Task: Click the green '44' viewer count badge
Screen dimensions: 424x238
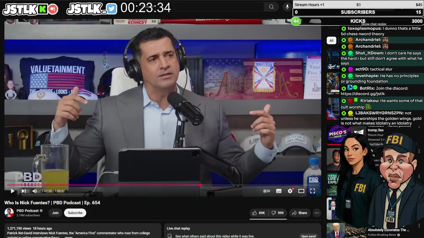Action: click(296, 21)
